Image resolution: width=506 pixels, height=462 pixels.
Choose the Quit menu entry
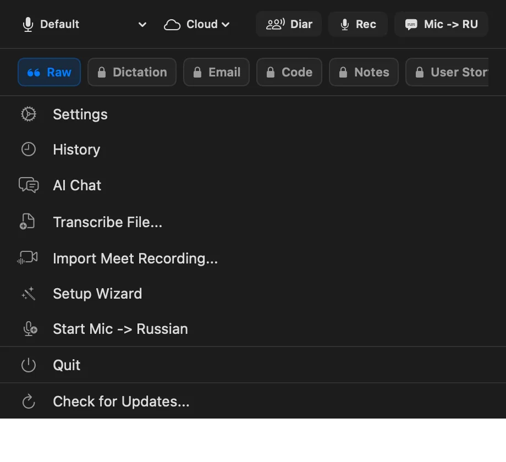pyautogui.click(x=253, y=365)
